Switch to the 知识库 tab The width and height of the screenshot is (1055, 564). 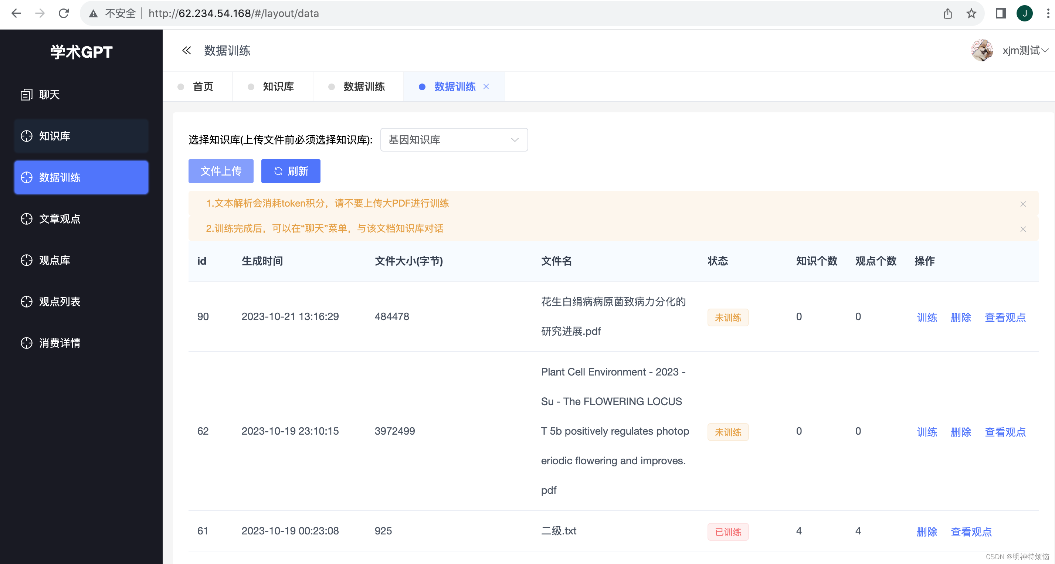(x=278, y=86)
